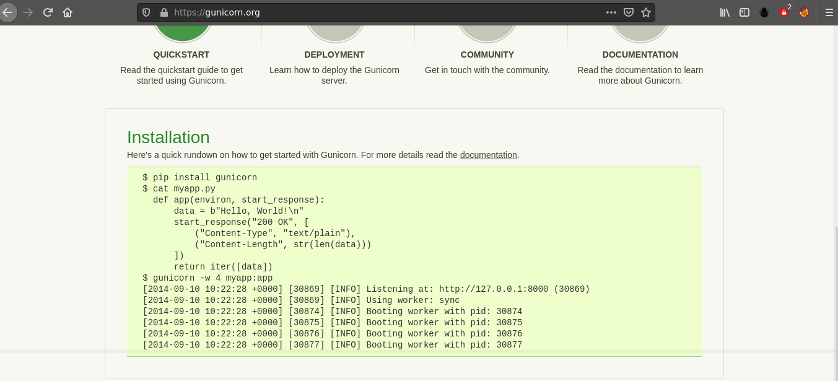Go to the DEPLOYMENT section

[x=334, y=55]
